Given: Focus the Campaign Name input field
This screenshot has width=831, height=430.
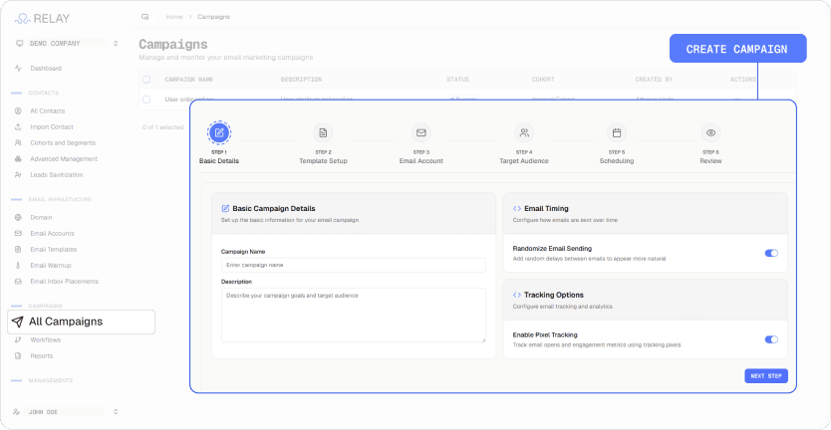Looking at the screenshot, I should pyautogui.click(x=354, y=266).
